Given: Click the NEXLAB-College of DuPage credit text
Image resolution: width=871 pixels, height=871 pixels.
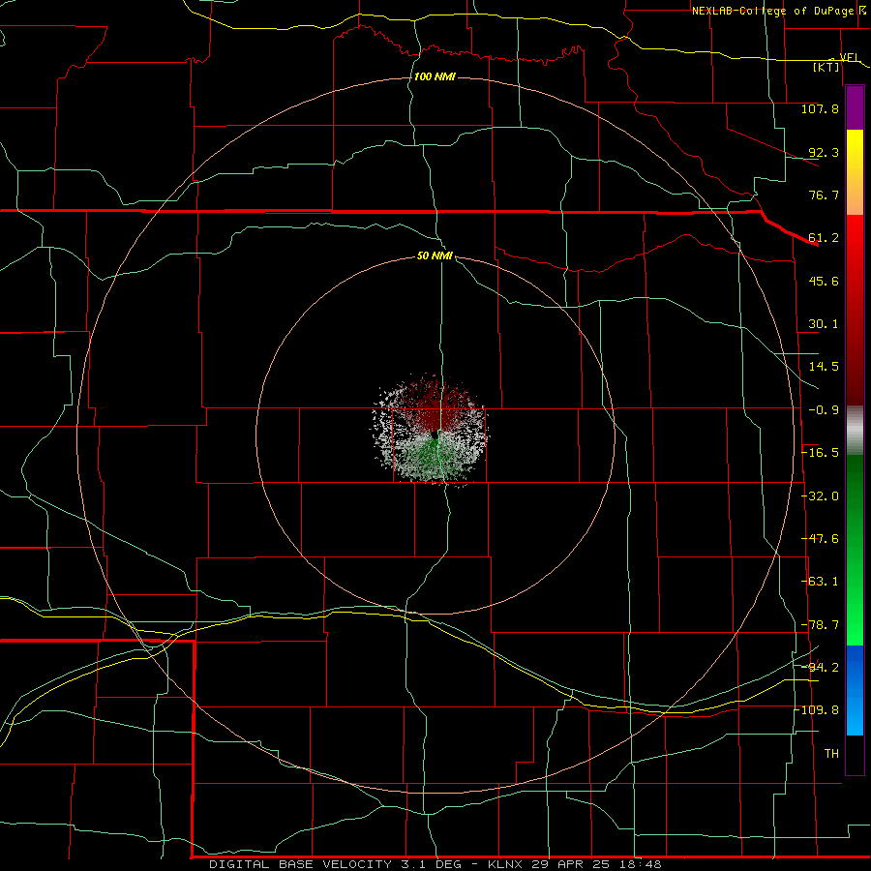Looking at the screenshot, I should 772,11.
